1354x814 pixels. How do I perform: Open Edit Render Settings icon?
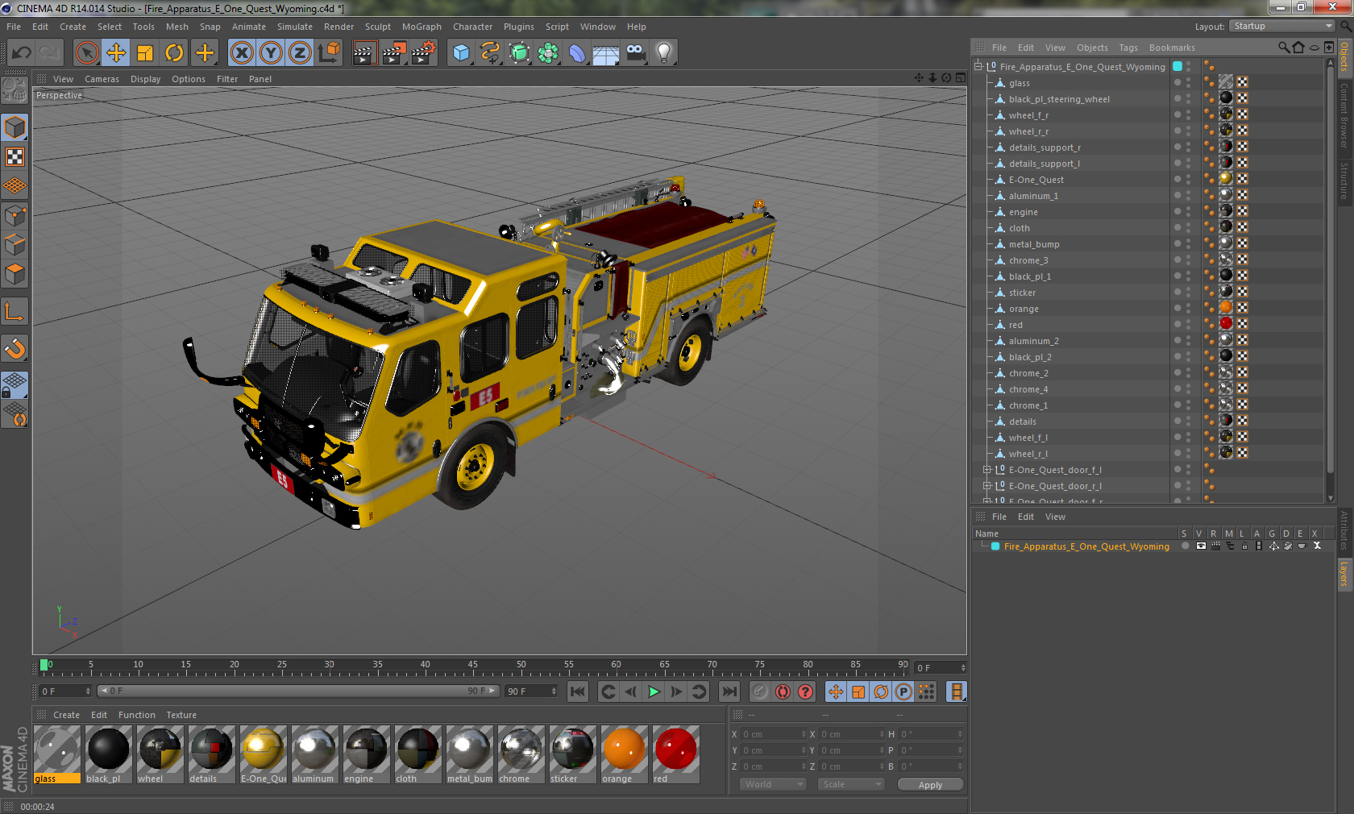pyautogui.click(x=423, y=53)
